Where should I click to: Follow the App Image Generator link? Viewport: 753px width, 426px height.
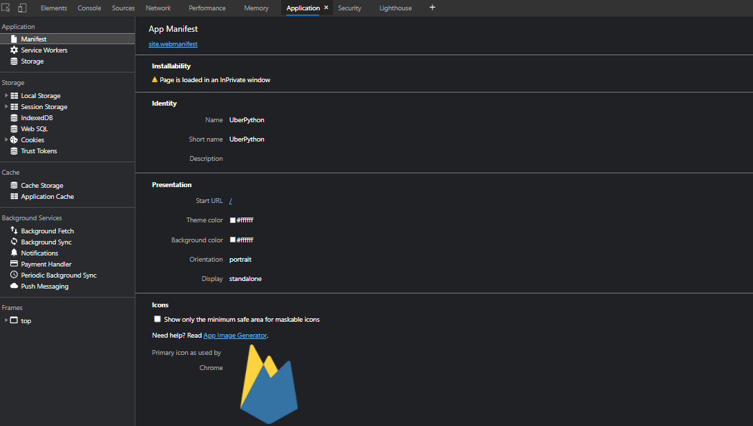(235, 335)
